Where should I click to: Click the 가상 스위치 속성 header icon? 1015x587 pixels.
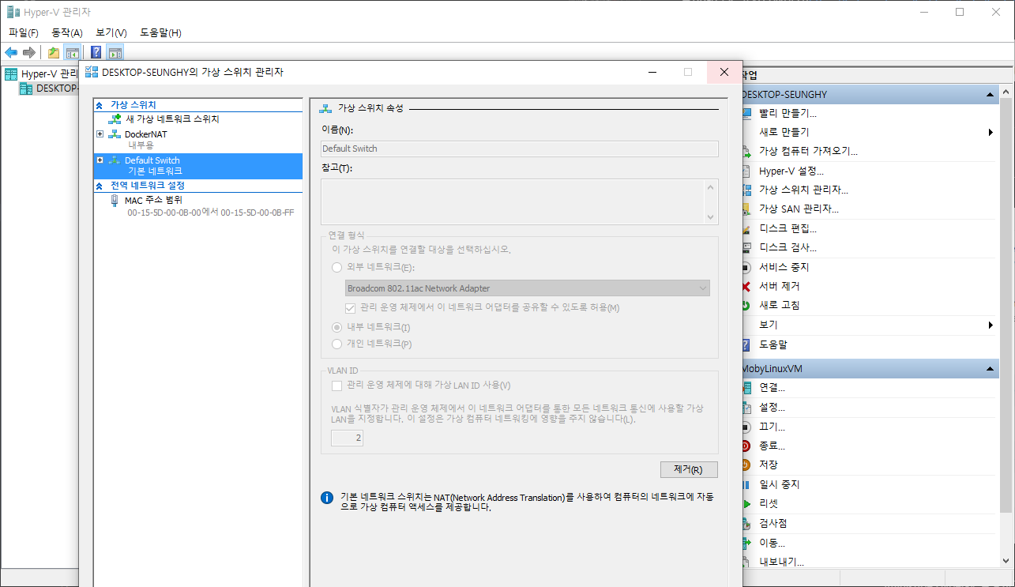pyautogui.click(x=326, y=108)
